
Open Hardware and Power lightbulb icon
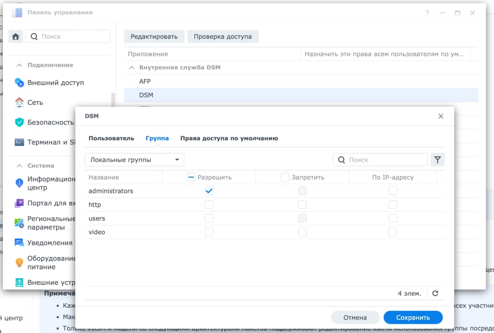point(19,263)
